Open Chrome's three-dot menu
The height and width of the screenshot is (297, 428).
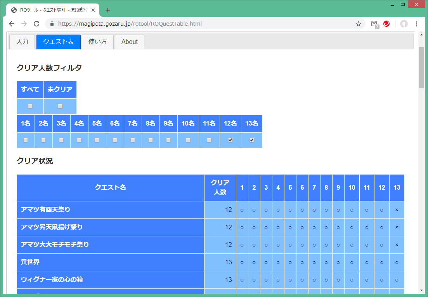(417, 24)
